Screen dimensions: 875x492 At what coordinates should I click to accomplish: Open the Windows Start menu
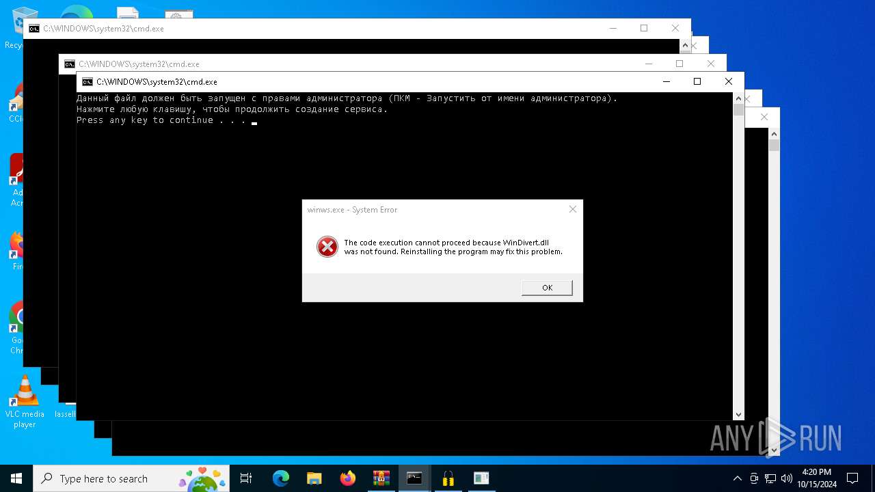tap(16, 478)
